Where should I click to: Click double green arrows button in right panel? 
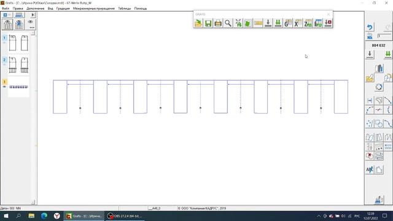point(387,54)
